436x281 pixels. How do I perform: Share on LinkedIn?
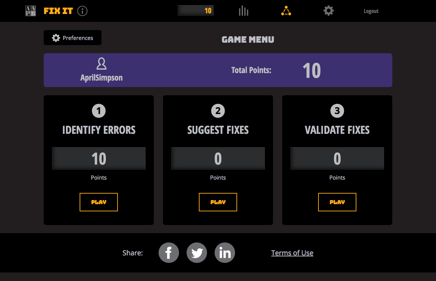click(x=225, y=253)
